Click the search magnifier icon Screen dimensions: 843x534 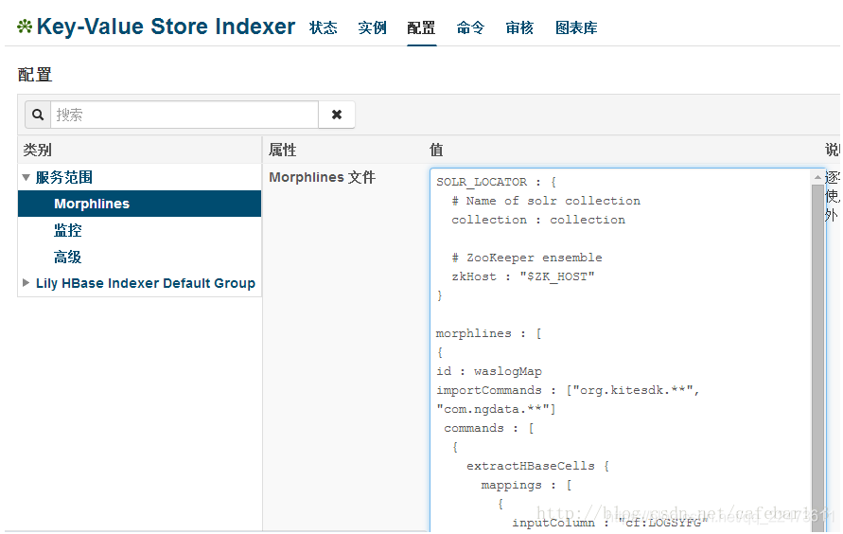pos(38,115)
